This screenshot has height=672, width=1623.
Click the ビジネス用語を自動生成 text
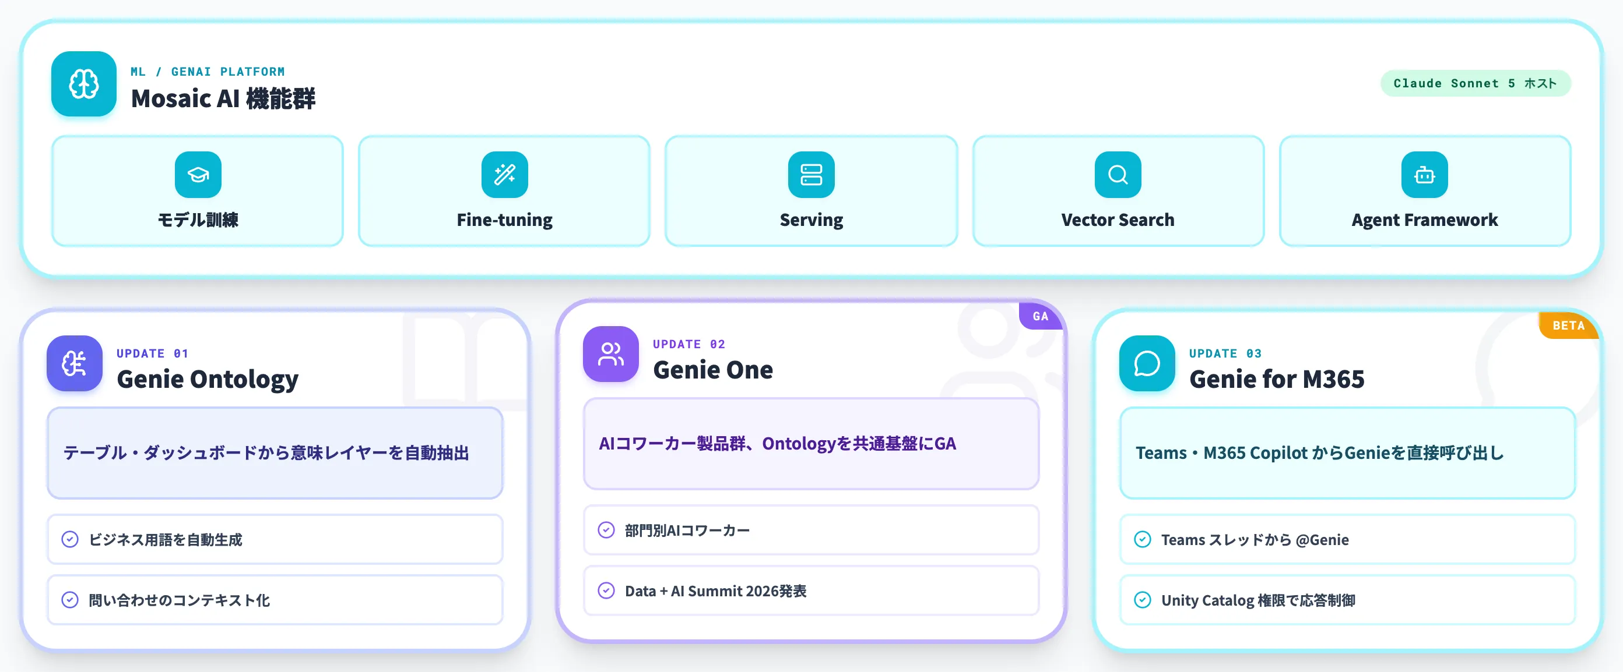(x=165, y=539)
